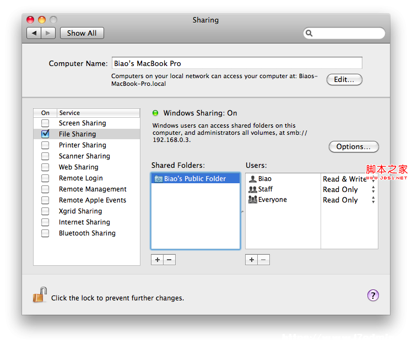The image size is (412, 345).
Task: Click the search magnifier icon
Action: coord(309,33)
